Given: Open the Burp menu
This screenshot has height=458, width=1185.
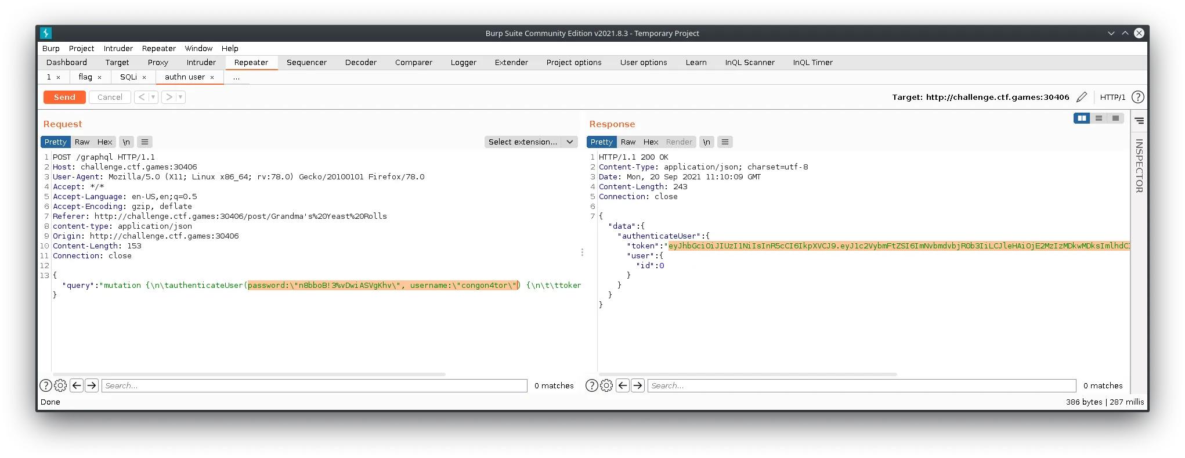Looking at the screenshot, I should (x=51, y=48).
